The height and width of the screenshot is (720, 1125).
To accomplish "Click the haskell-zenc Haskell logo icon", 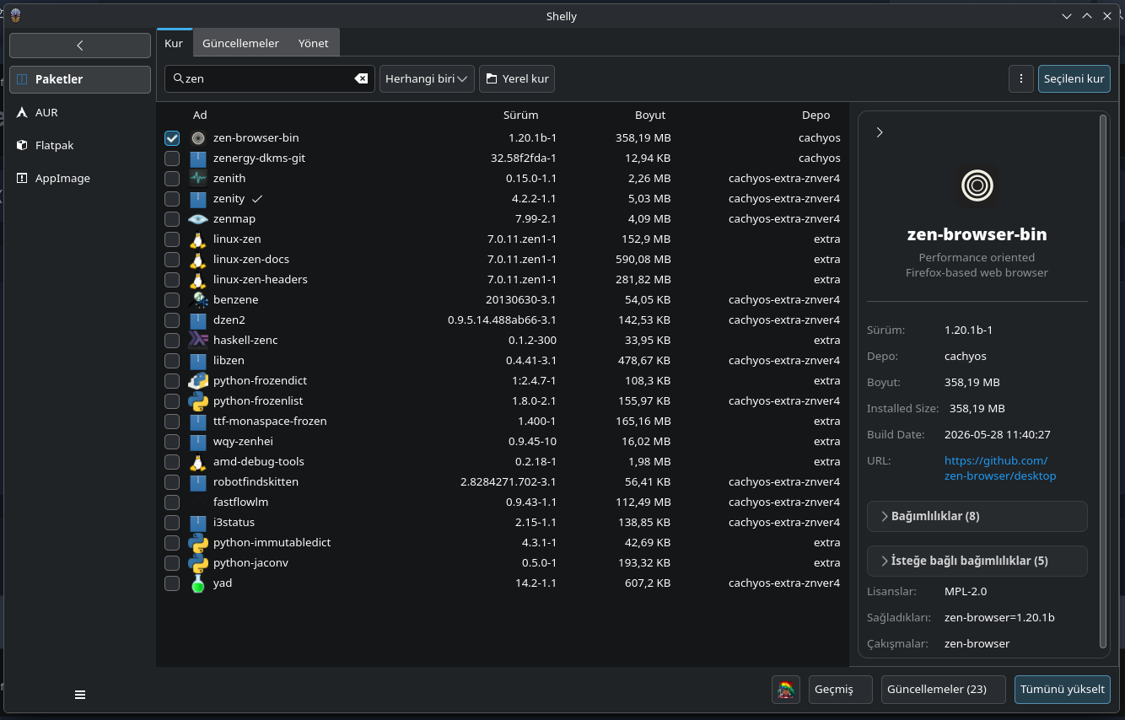I will pyautogui.click(x=198, y=340).
